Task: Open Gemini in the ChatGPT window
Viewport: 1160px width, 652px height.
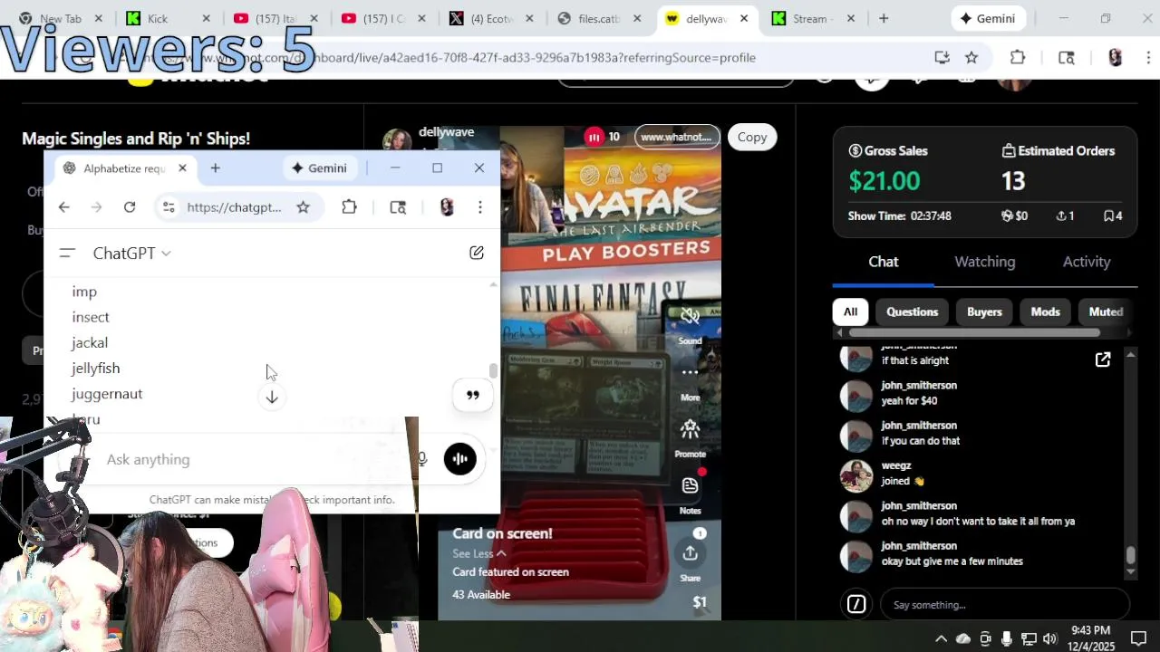Action: coord(319,168)
